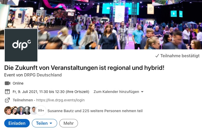Open the DRPG Deutschland organizer link
Viewport: 202px width, 130px height.
43,75
